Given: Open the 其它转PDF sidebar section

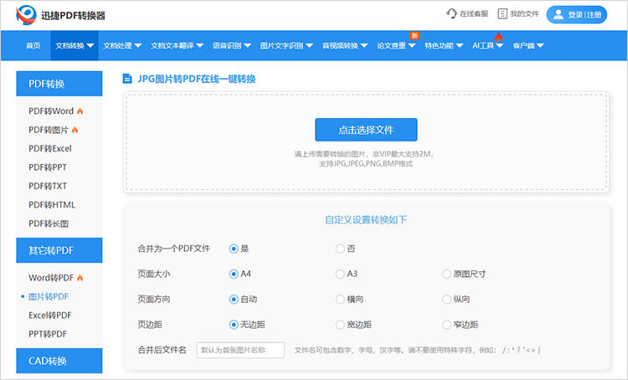Looking at the screenshot, I should [59, 250].
